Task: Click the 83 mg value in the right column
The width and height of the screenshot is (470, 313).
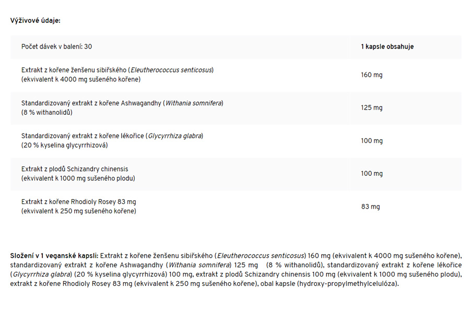Action: coord(370,207)
